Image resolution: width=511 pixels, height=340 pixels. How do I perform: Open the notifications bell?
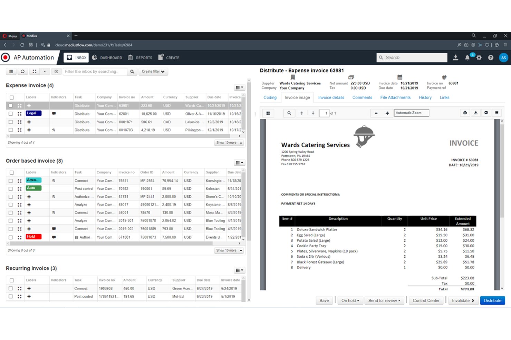click(x=467, y=58)
